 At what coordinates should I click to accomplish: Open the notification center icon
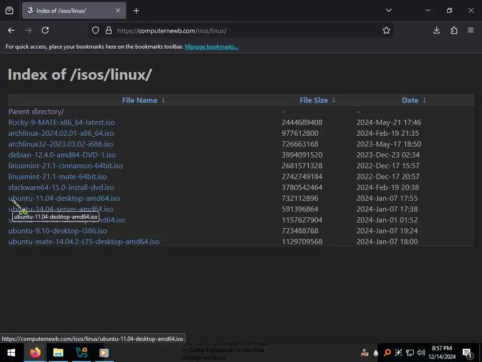pos(467,353)
